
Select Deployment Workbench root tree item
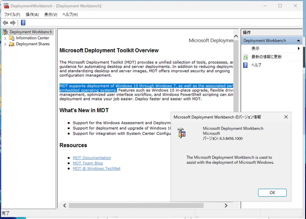tap(31, 32)
